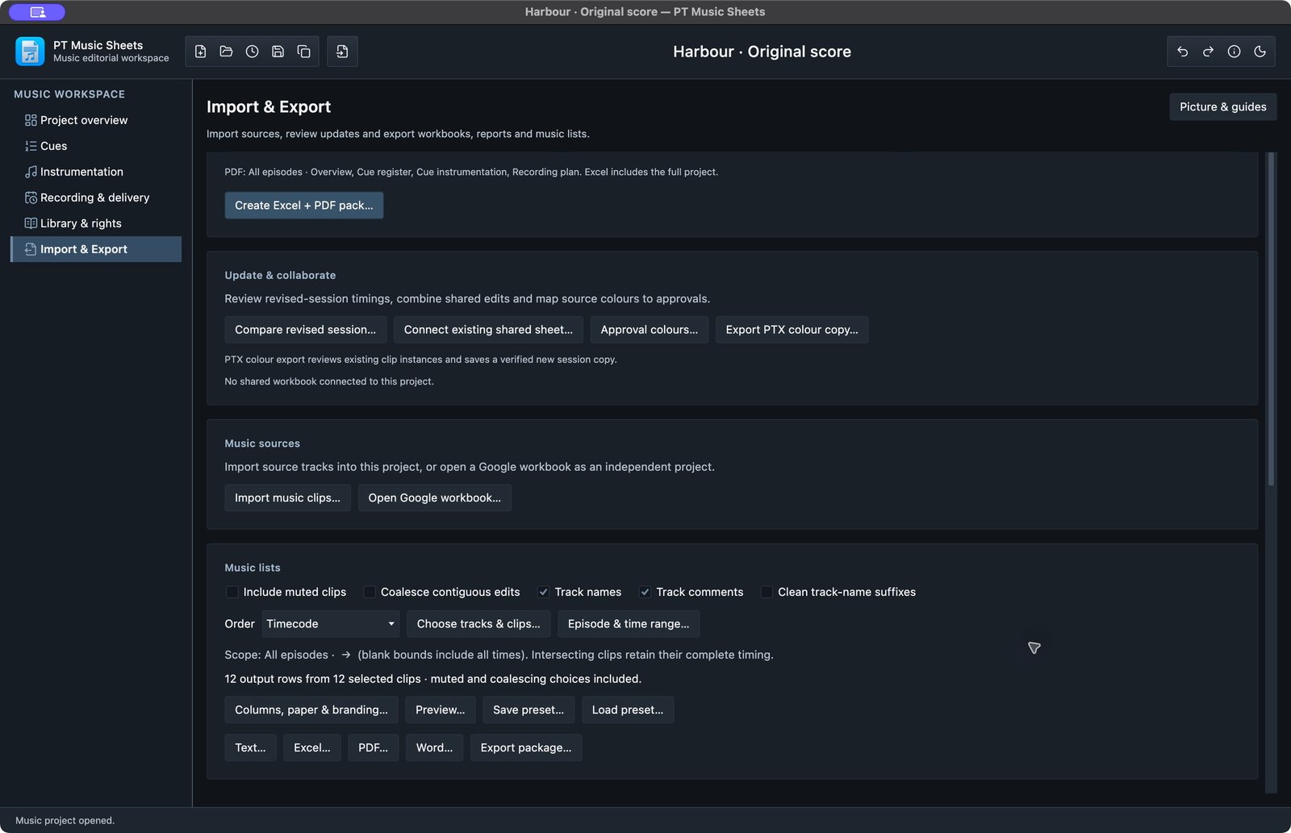Screen dimensions: 1291x833
Task: Toggle dark mode with the moon icon
Action: click(1260, 52)
